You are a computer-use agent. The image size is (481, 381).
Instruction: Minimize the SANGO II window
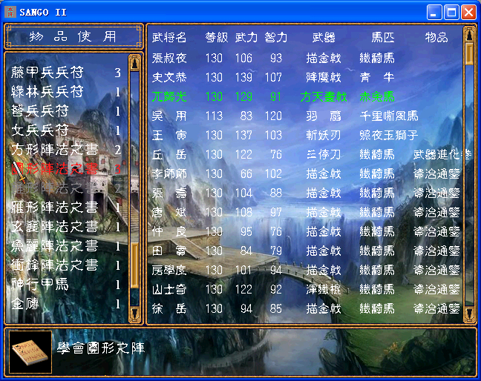click(434, 13)
